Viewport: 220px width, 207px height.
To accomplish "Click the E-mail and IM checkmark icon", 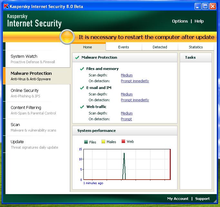I will point(82,88).
